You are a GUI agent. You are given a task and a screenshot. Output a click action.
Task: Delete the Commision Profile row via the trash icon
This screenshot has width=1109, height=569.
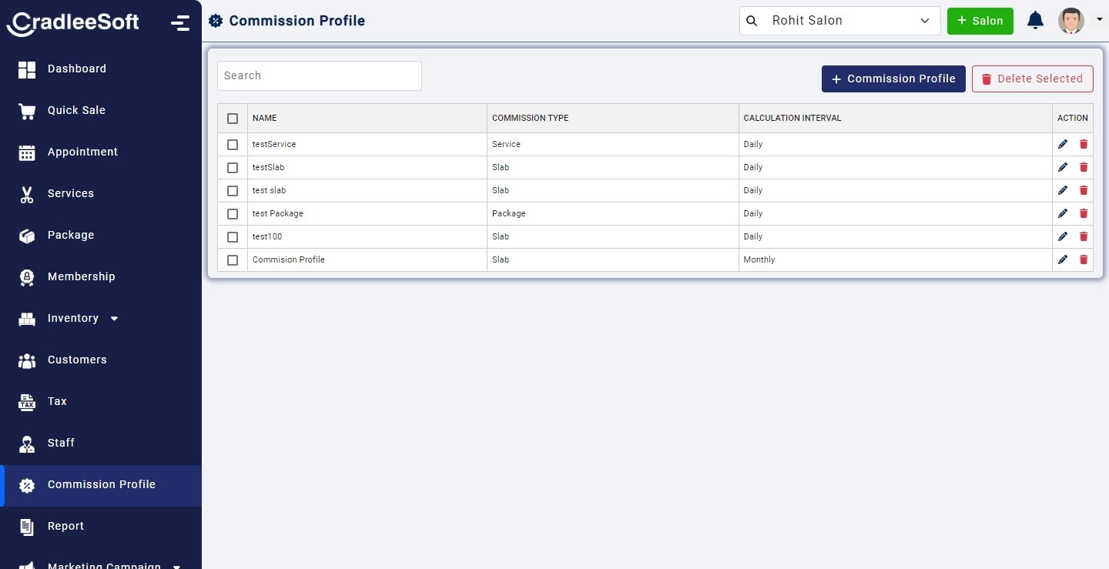pyautogui.click(x=1084, y=259)
